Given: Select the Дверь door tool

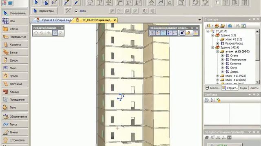Looking at the screenshot, I should tap(15, 60).
